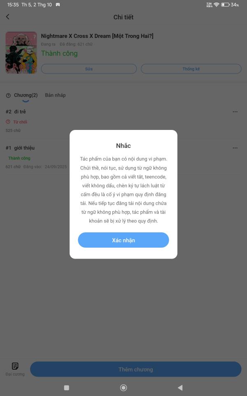Open the story cover thumbnail
The width and height of the screenshot is (247, 396).
pos(21,53)
